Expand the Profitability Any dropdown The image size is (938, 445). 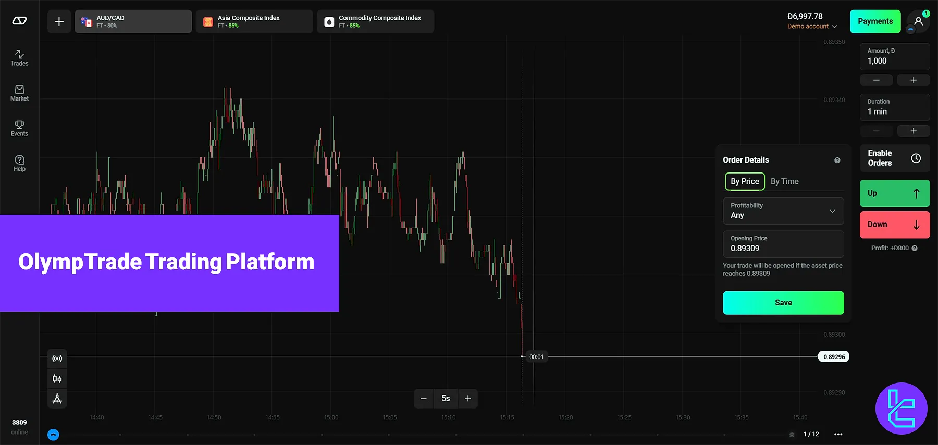(783, 211)
